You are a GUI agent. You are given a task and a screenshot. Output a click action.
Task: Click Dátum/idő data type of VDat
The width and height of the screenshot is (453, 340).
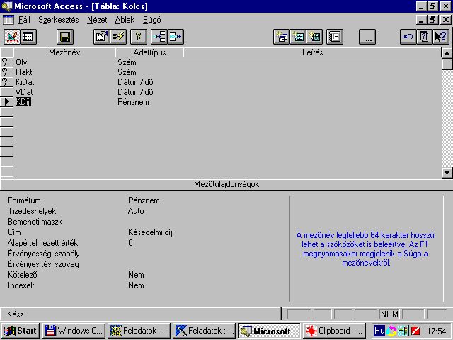[149, 92]
